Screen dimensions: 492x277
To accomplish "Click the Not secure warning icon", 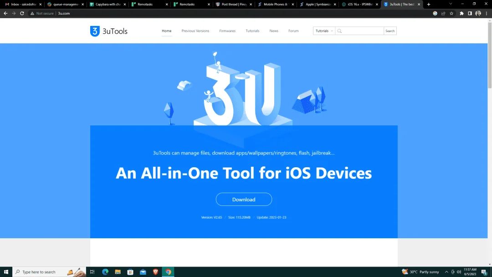I will pos(32,13).
